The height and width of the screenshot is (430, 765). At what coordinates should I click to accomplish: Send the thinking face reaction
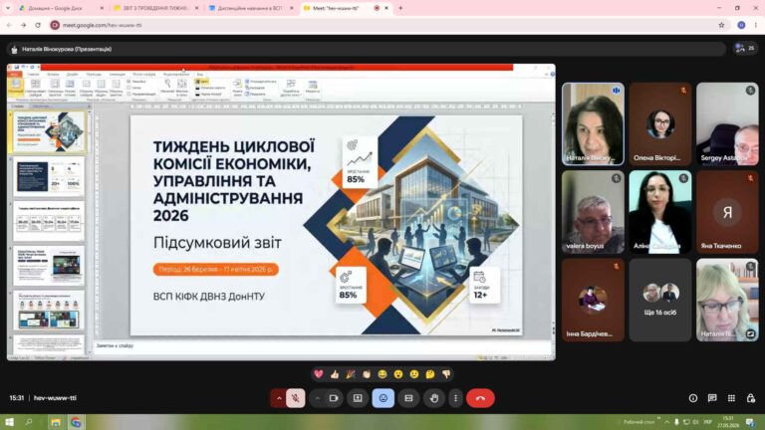(x=430, y=374)
